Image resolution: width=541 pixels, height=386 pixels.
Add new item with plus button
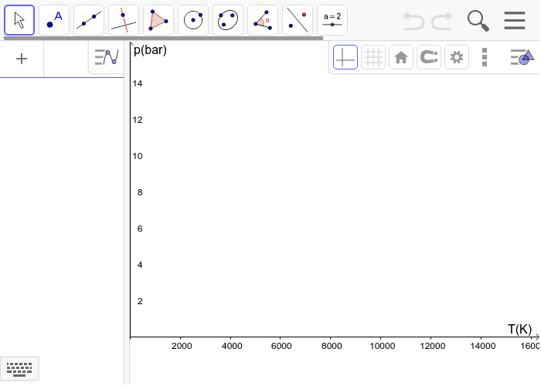click(22, 59)
